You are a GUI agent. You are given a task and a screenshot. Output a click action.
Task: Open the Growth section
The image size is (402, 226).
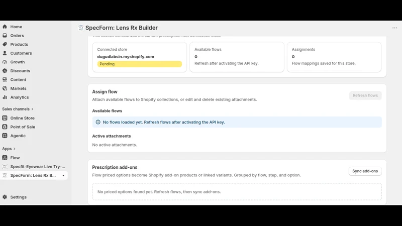click(18, 62)
